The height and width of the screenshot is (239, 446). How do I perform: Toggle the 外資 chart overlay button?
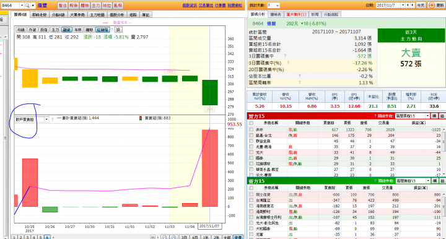[x=32, y=30]
